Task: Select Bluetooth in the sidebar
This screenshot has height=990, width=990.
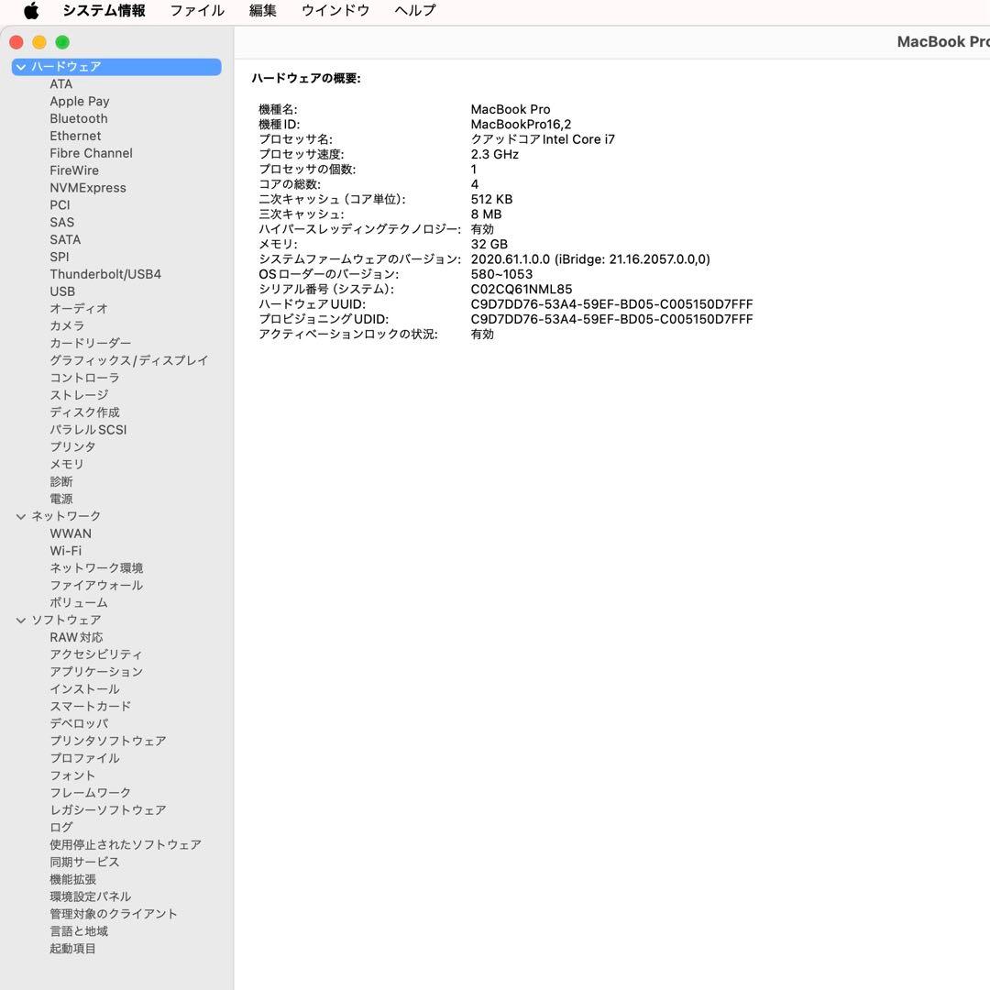Action: [79, 118]
